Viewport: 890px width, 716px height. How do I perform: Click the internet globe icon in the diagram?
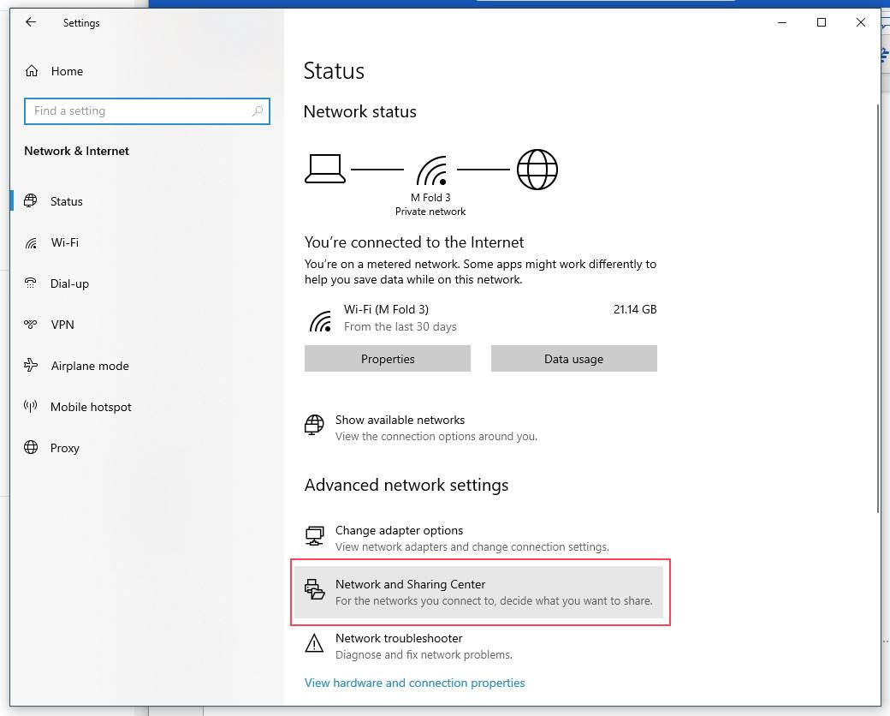coord(537,169)
